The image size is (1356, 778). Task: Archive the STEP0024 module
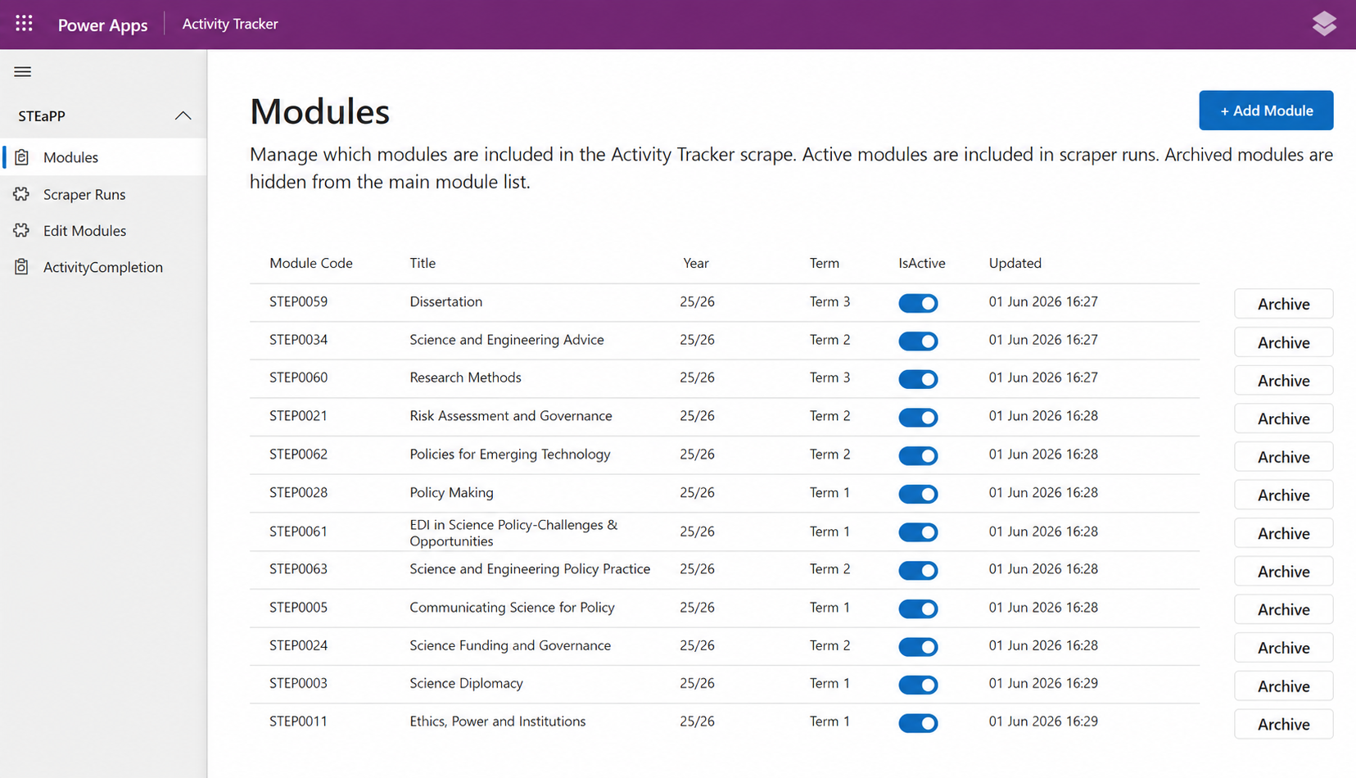(1283, 648)
